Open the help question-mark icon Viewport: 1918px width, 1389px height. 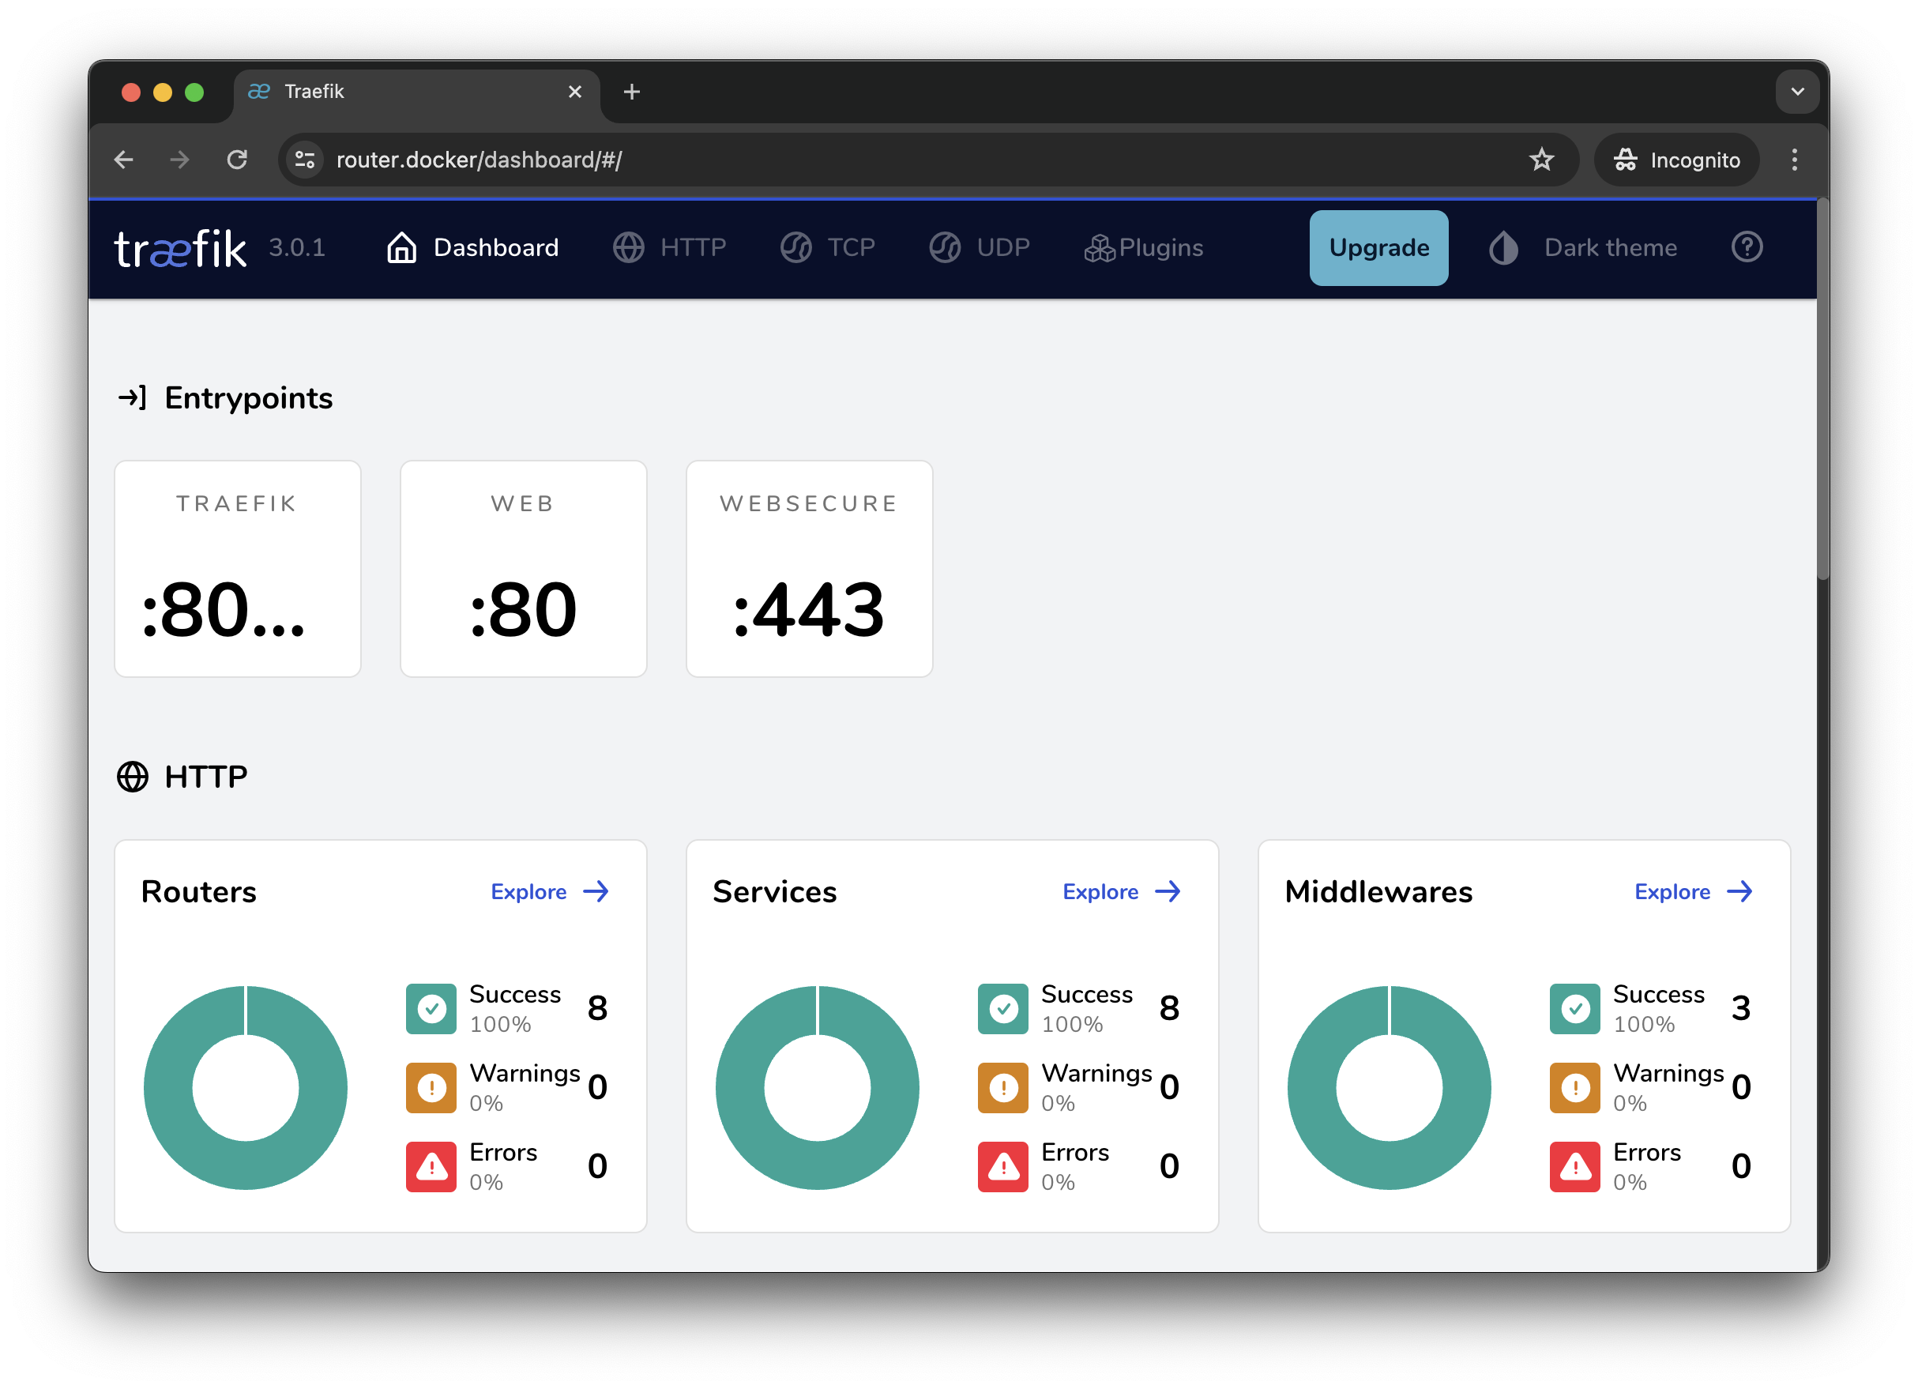pyautogui.click(x=1747, y=247)
